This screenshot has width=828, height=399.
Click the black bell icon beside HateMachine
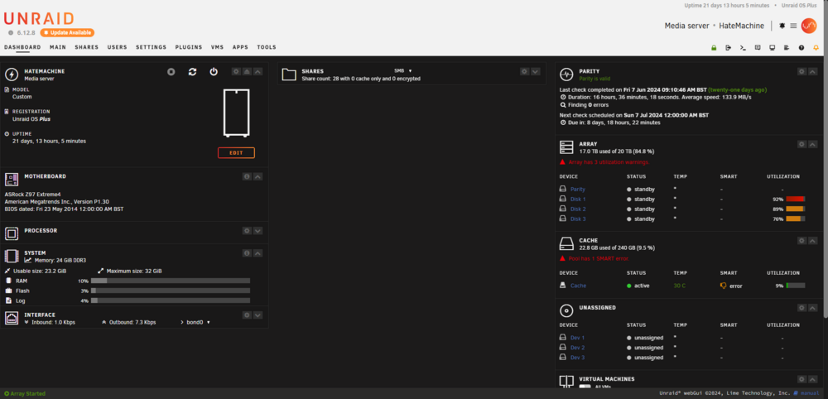click(782, 26)
